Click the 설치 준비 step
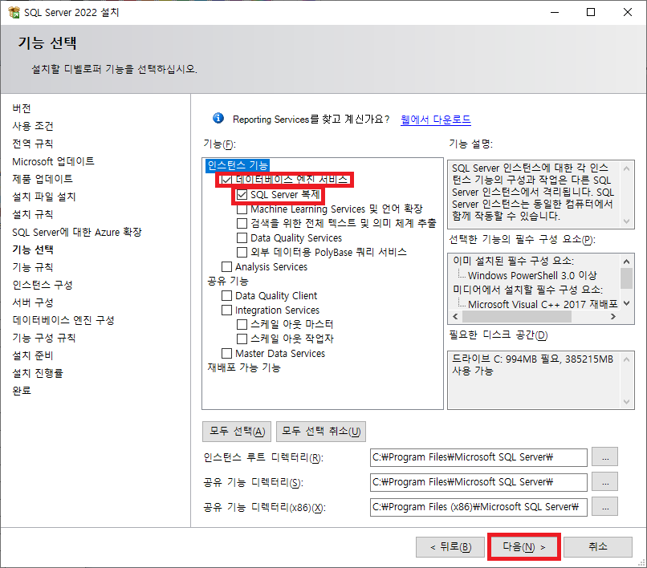The height and width of the screenshot is (568, 647). coord(33,355)
